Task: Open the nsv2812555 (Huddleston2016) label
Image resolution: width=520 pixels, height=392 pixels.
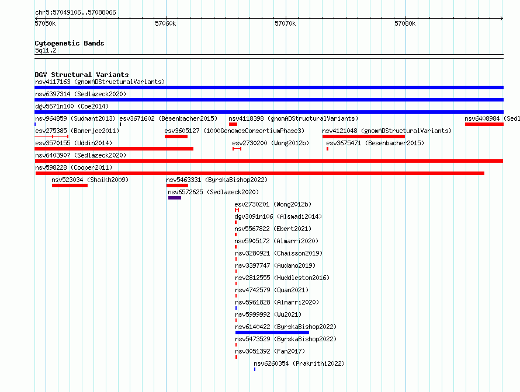Action: pyautogui.click(x=282, y=278)
